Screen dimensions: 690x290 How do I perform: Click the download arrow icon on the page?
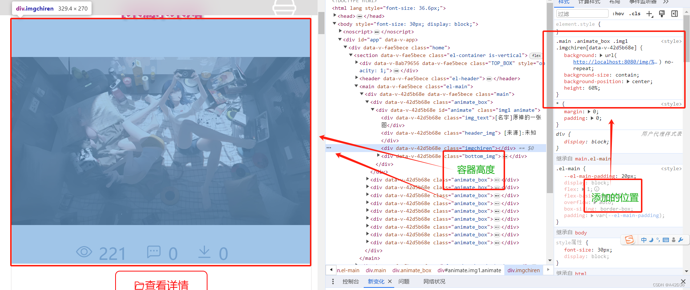point(205,252)
